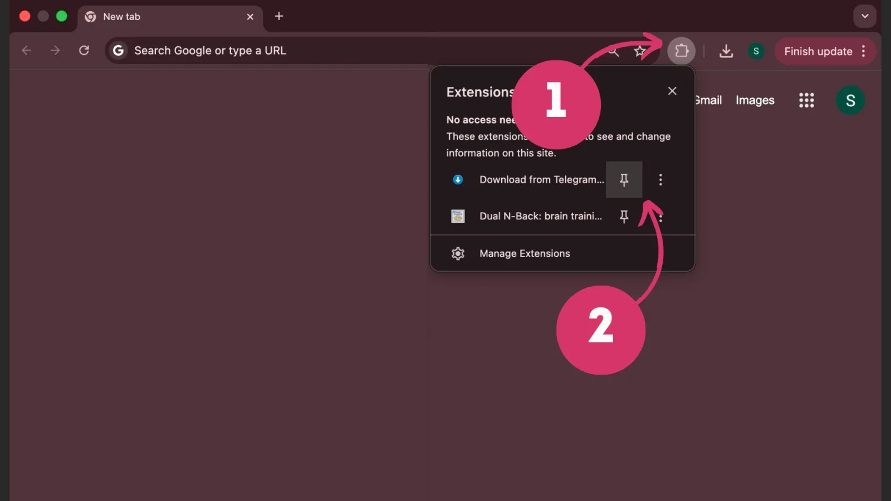Close the New tab tab

point(250,17)
